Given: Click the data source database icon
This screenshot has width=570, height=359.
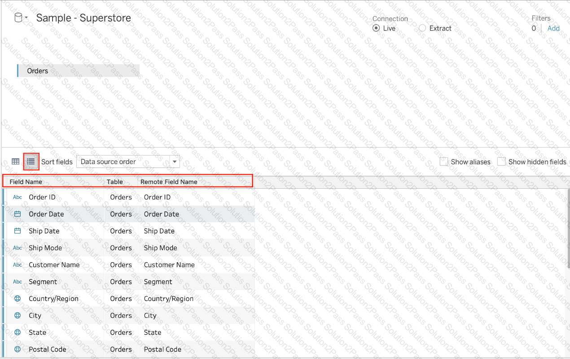Looking at the screenshot, I should pos(18,18).
